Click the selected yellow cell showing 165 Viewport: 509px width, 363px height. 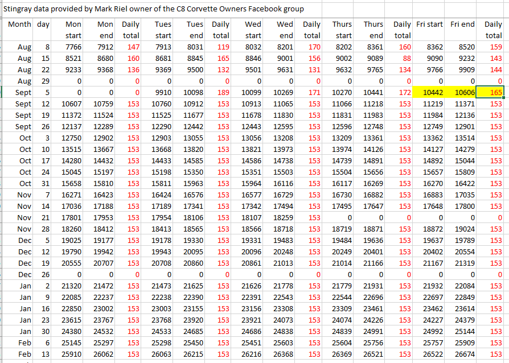[493, 92]
